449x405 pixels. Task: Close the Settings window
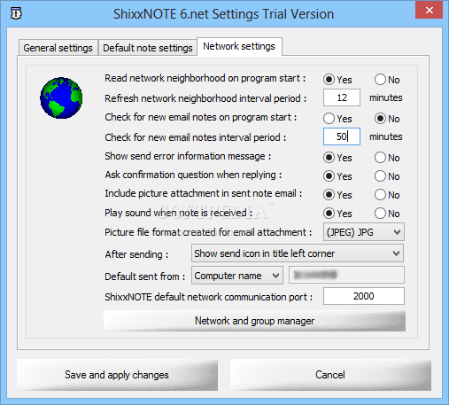coord(429,11)
